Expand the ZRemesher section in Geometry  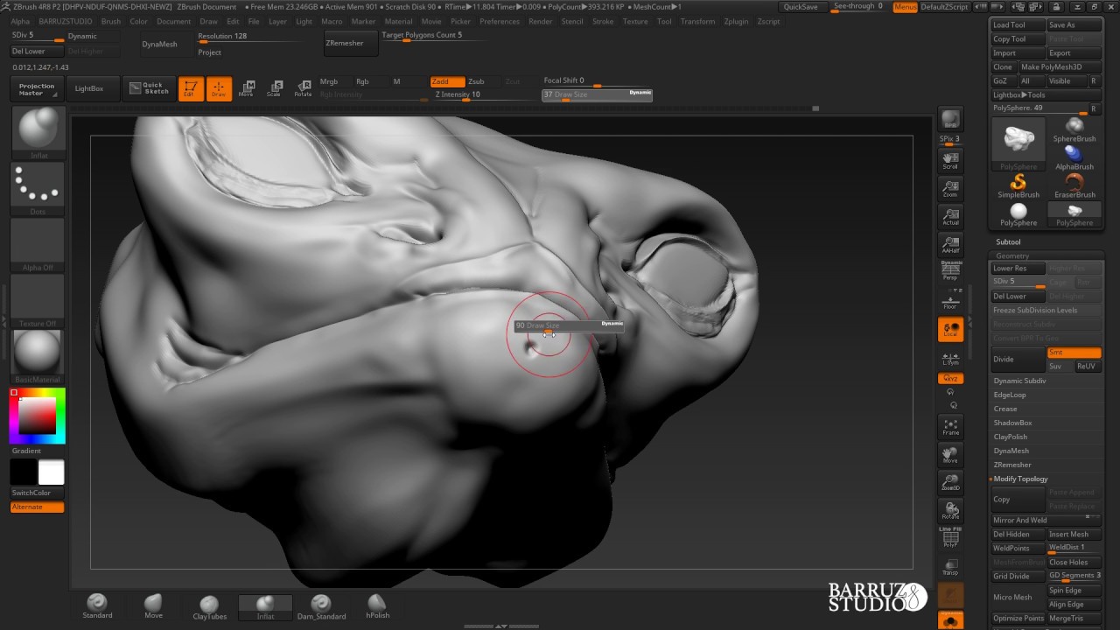(1012, 465)
